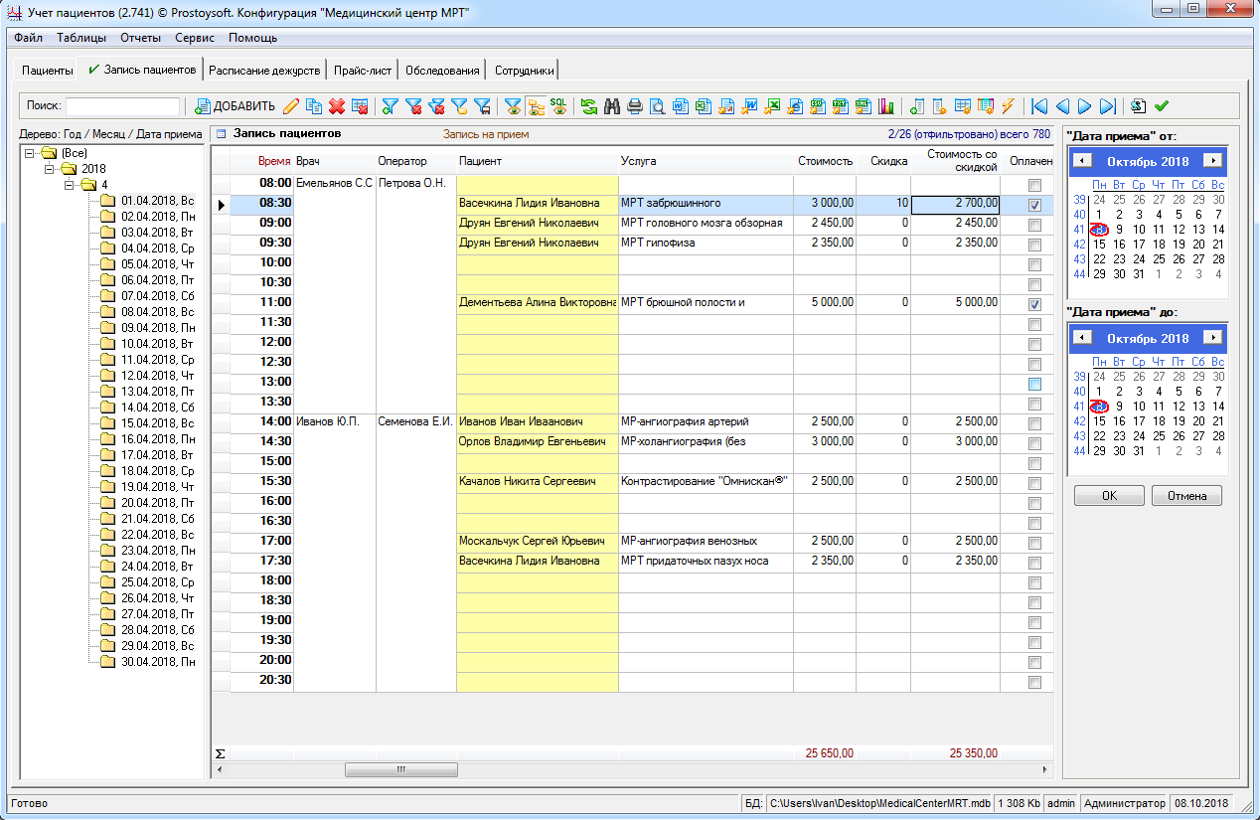Collapse the month 4 tree node
Viewport: 1260px width, 820px height.
pyautogui.click(x=70, y=185)
